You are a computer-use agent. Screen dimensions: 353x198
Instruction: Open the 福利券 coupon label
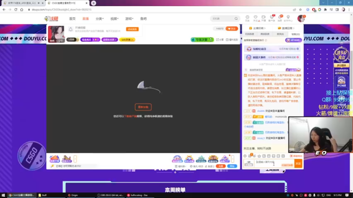point(180,166)
